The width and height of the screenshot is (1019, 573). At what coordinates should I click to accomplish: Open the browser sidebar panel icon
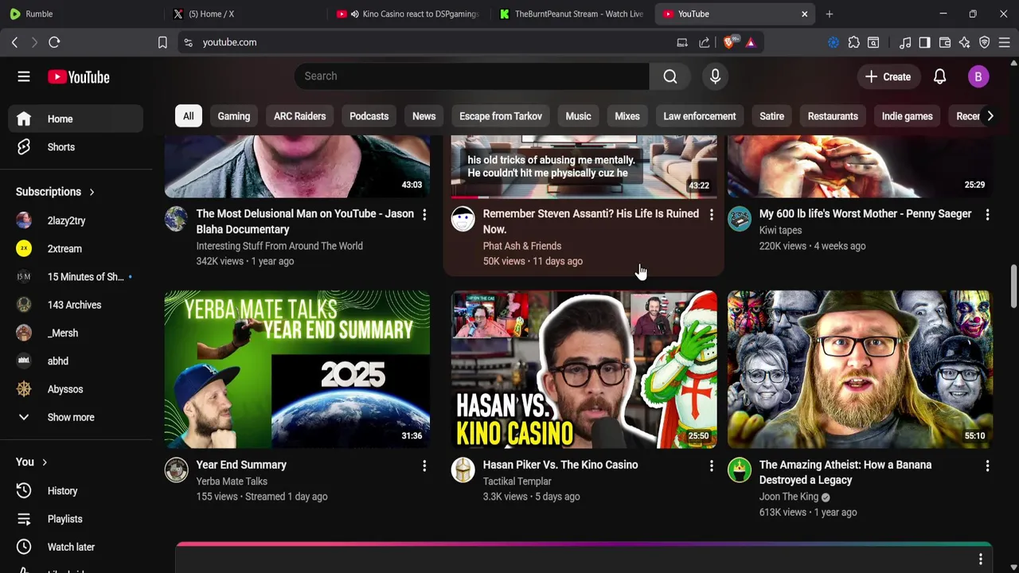click(924, 42)
